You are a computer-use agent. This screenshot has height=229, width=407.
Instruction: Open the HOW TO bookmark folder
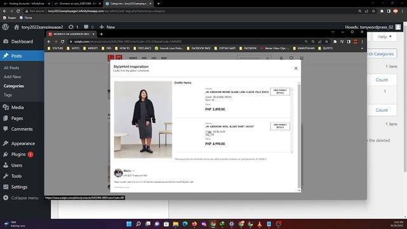122,48
